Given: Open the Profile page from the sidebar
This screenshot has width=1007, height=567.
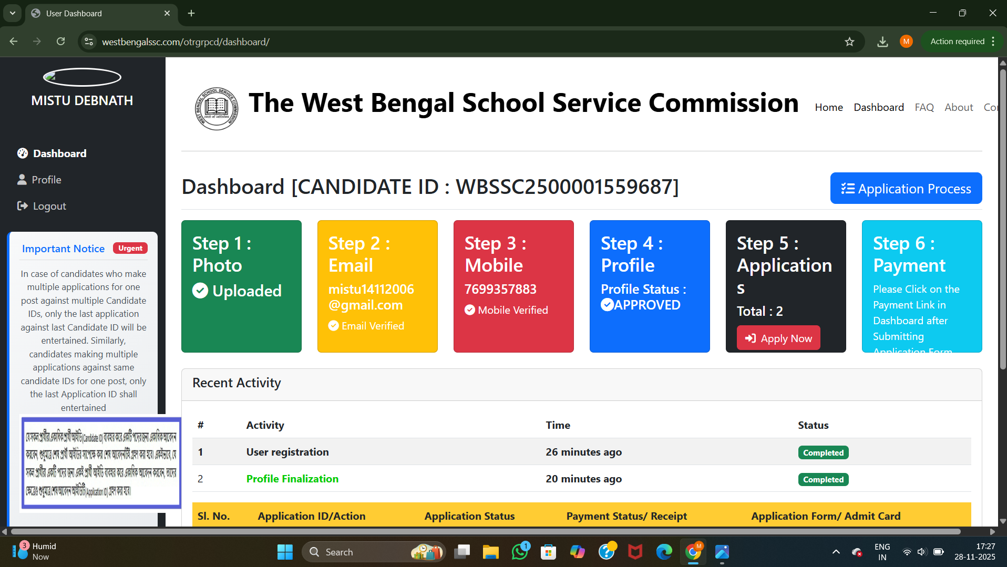Looking at the screenshot, I should (46, 179).
